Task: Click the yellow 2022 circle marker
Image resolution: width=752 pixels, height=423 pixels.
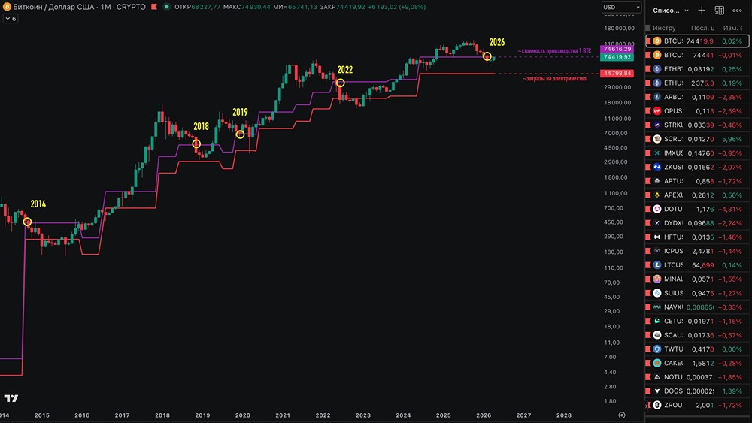Action: (340, 83)
